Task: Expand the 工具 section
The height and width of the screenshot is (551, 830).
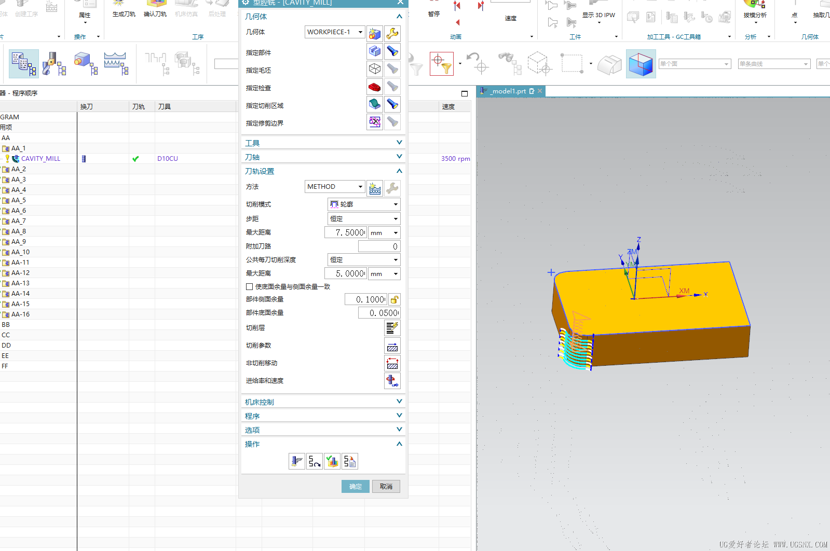Action: (323, 143)
